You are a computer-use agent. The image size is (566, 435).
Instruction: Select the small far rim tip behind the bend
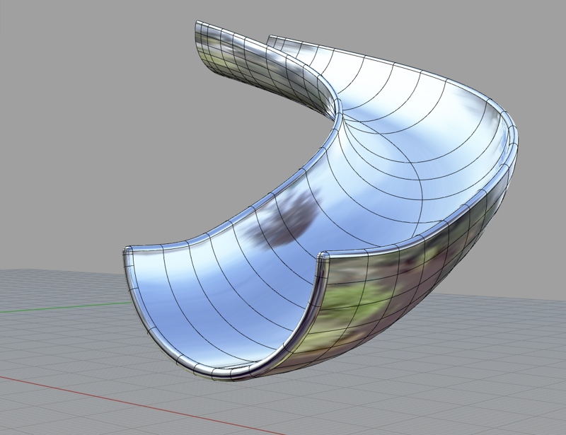[271, 37]
